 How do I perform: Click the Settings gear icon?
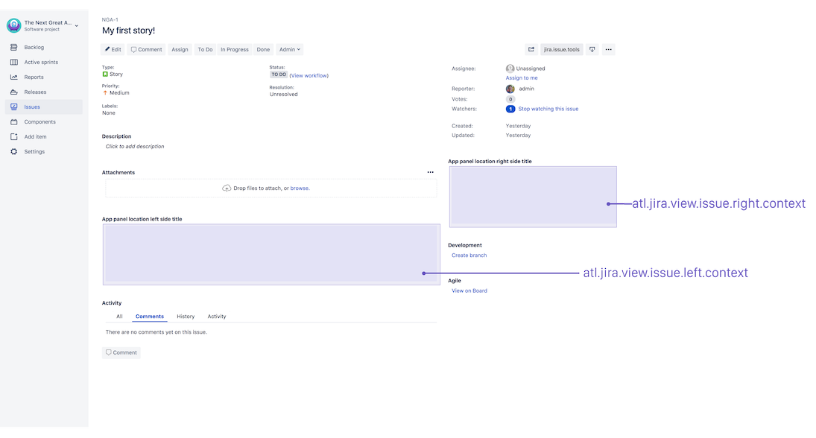coord(14,151)
